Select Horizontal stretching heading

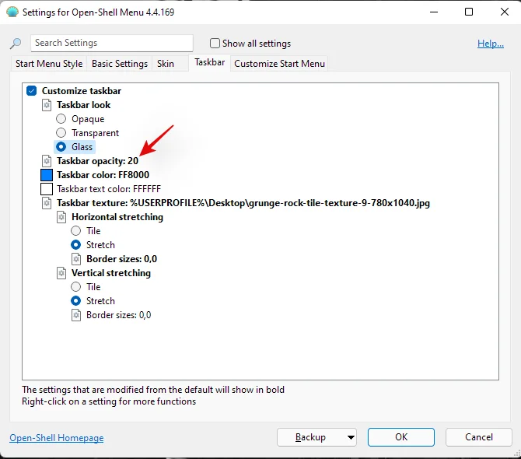(117, 217)
